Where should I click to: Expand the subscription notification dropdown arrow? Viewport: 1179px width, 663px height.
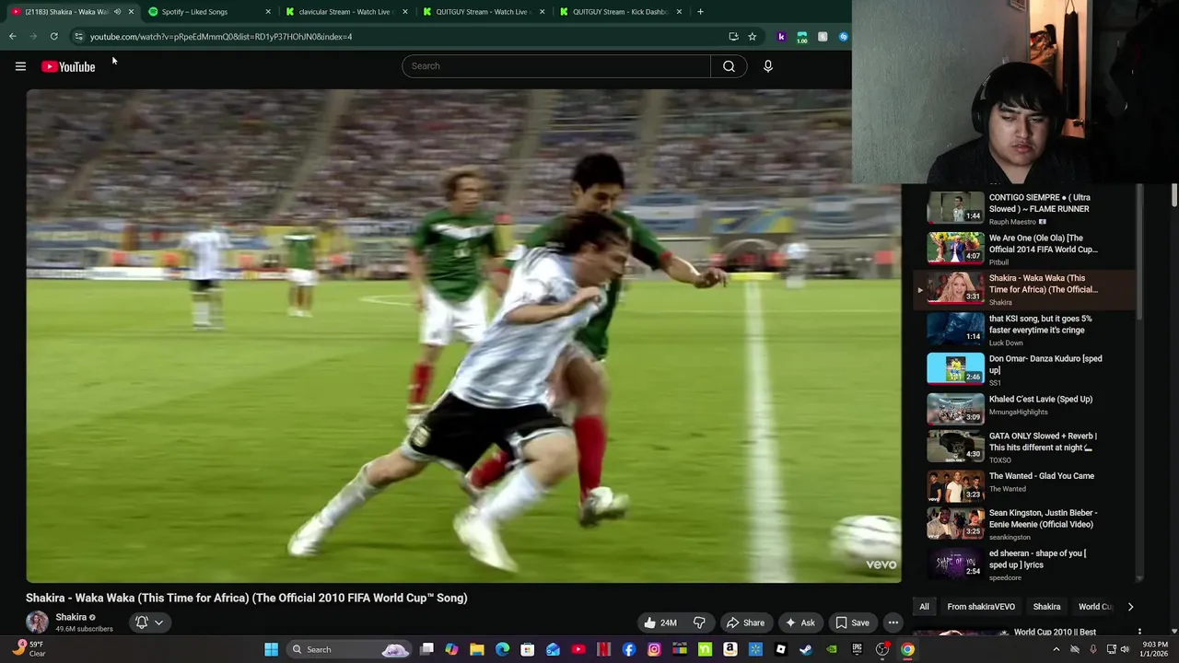[159, 622]
